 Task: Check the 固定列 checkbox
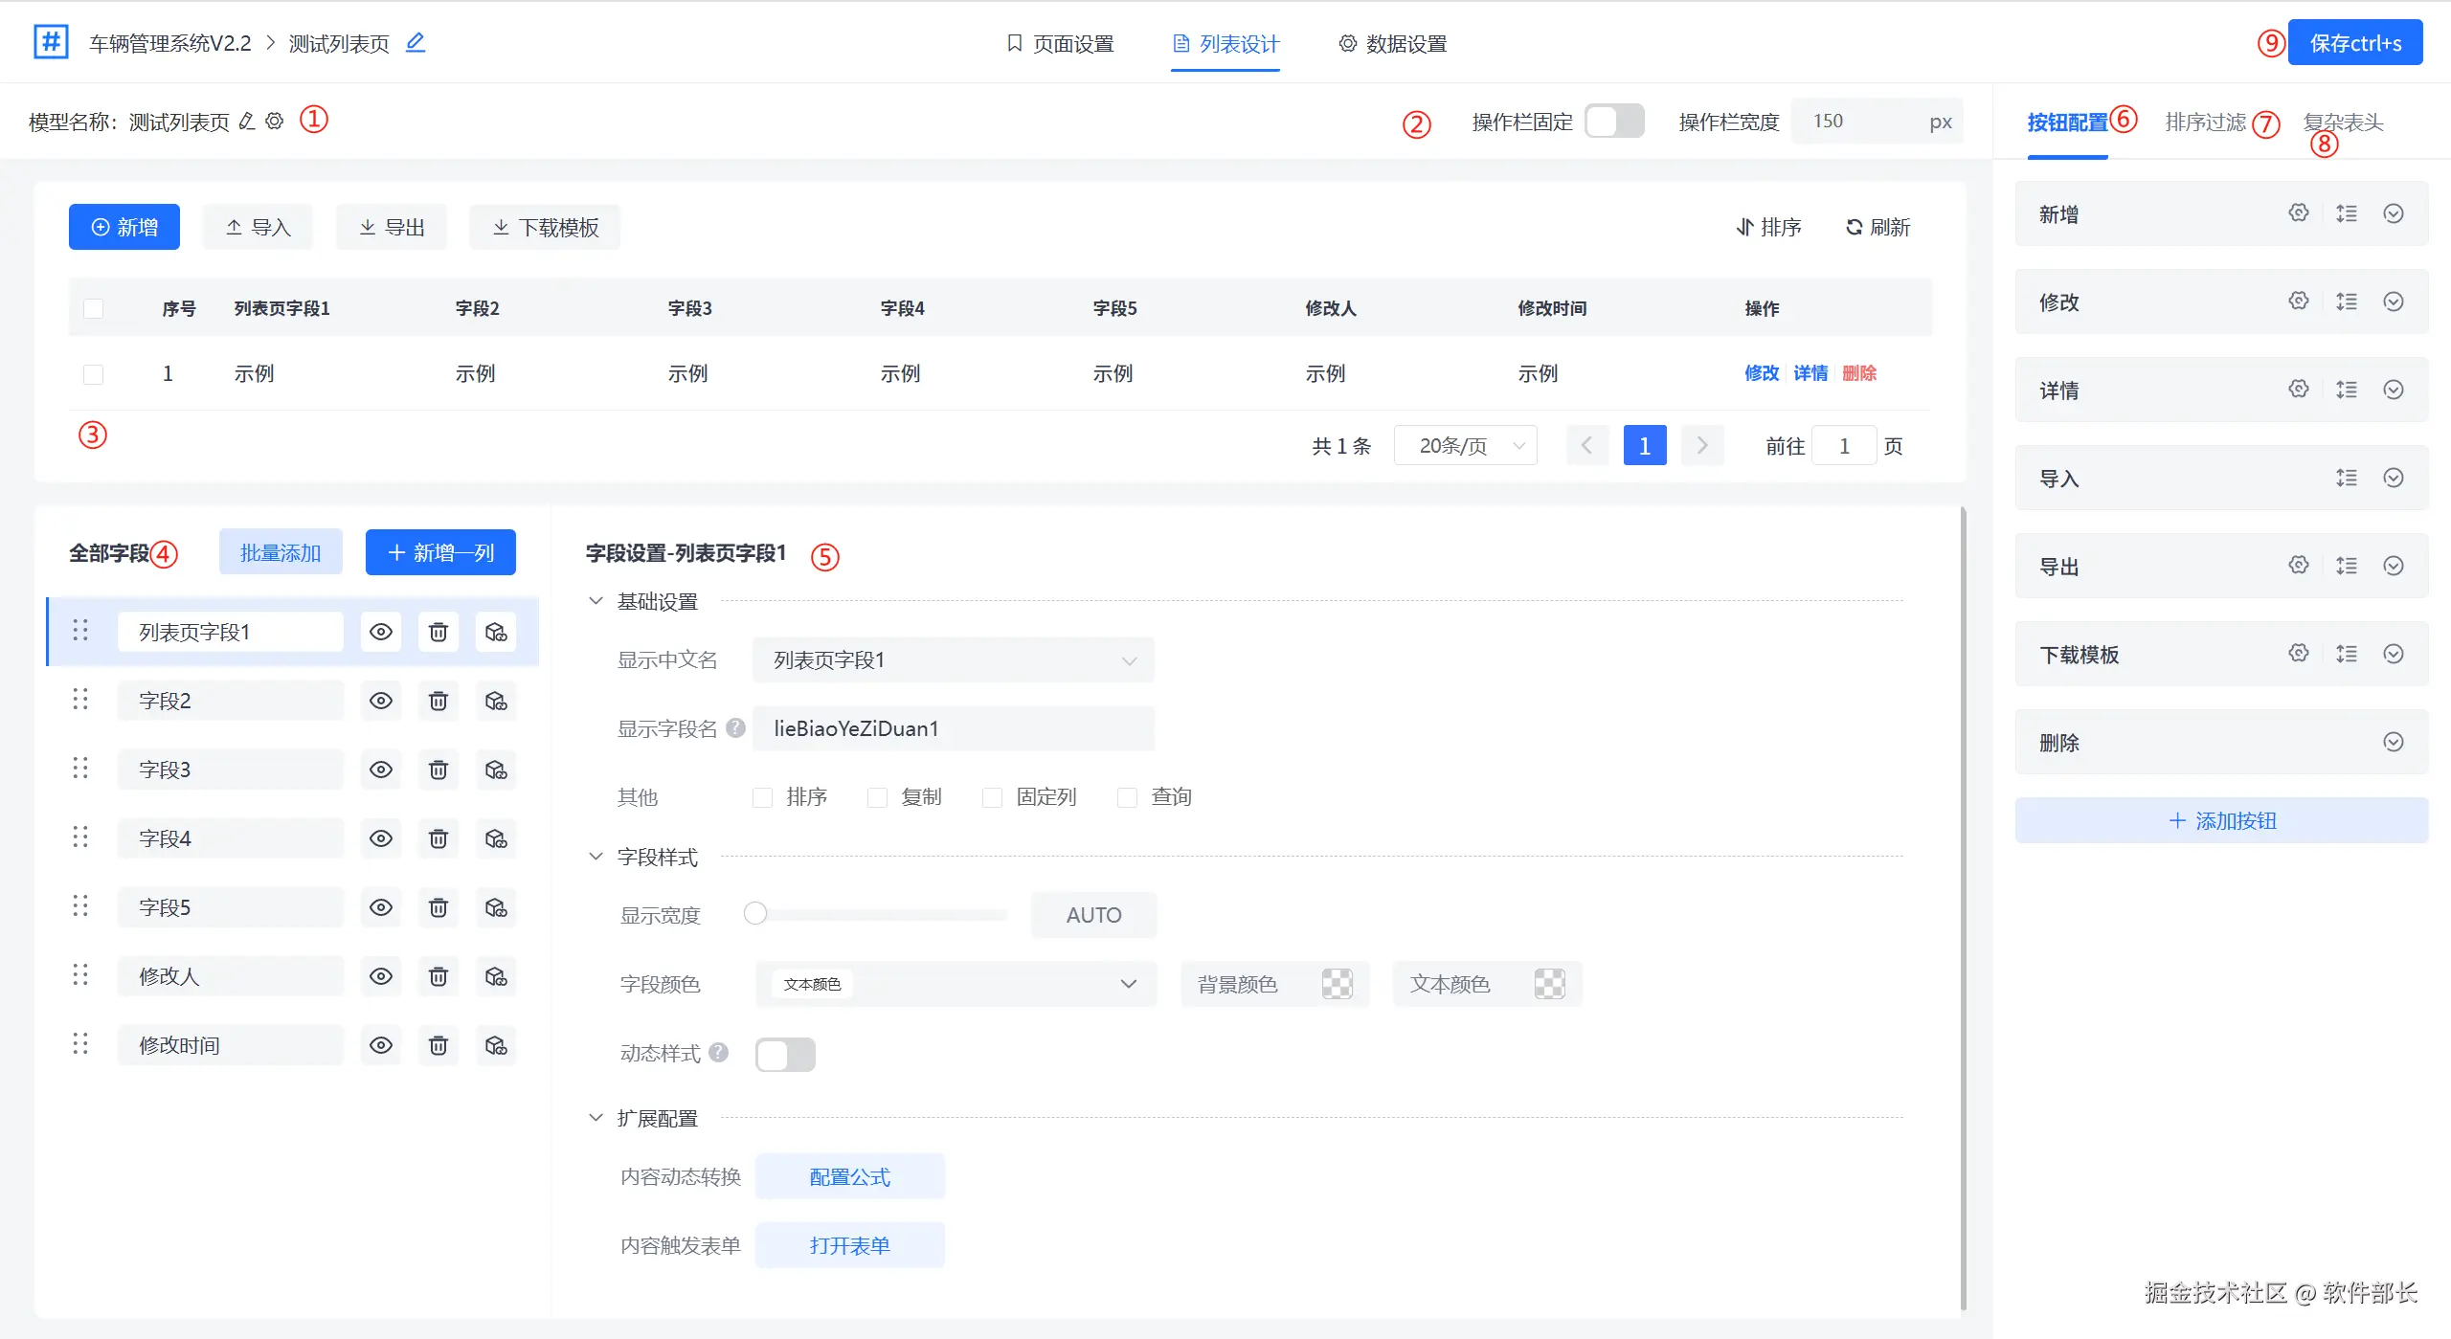993,797
